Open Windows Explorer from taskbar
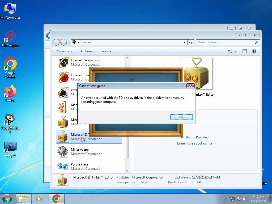This screenshot has width=272, height=204. [23, 199]
